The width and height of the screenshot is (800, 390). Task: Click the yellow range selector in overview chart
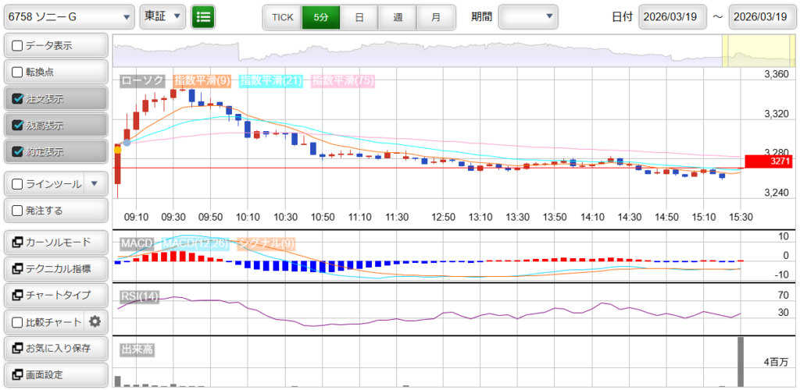click(x=747, y=51)
